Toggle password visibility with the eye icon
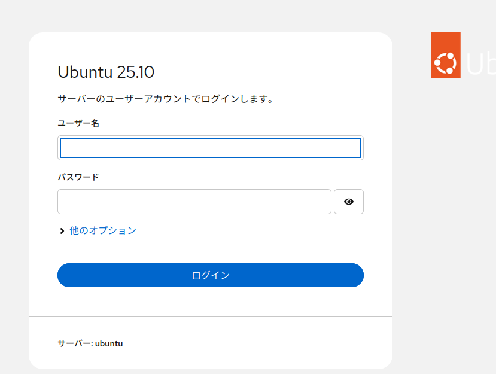The height and width of the screenshot is (374, 496). point(348,202)
